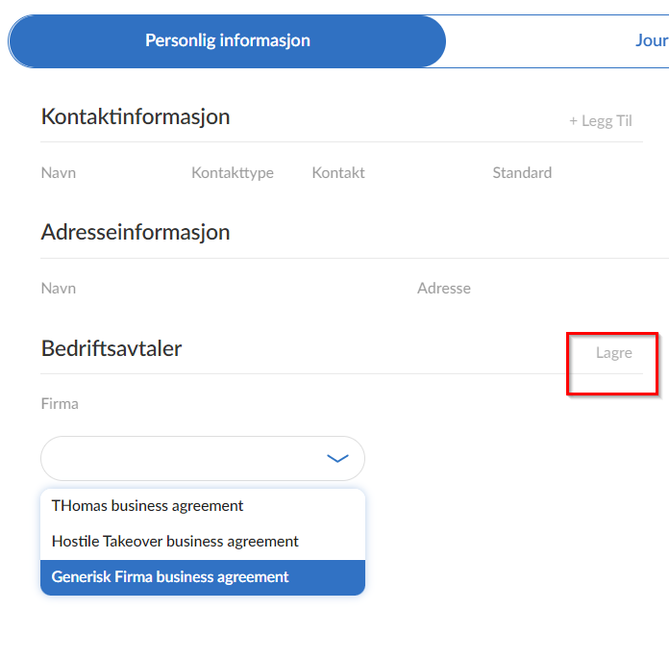Click the blue chevron arrow in Firma dropdown
669x661 pixels.
point(337,459)
